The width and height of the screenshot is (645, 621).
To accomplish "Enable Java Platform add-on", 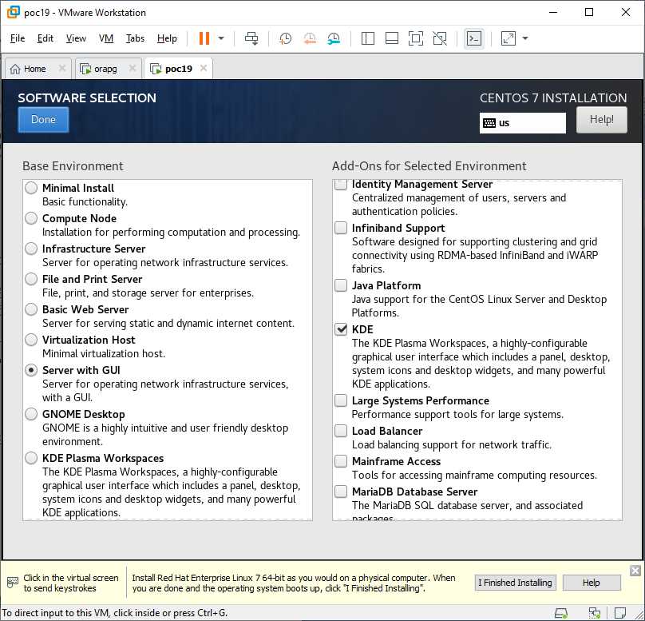I will point(341,285).
